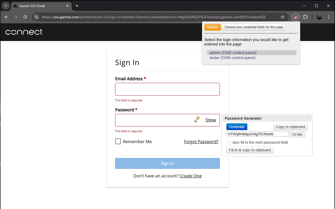Go forward to the next page
335x209 pixels.
point(16,17)
